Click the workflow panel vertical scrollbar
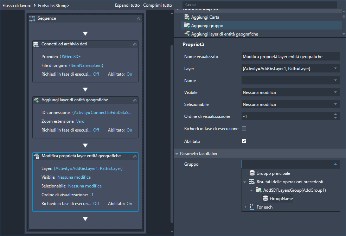Screen dimensions: 346x236 point(172,134)
